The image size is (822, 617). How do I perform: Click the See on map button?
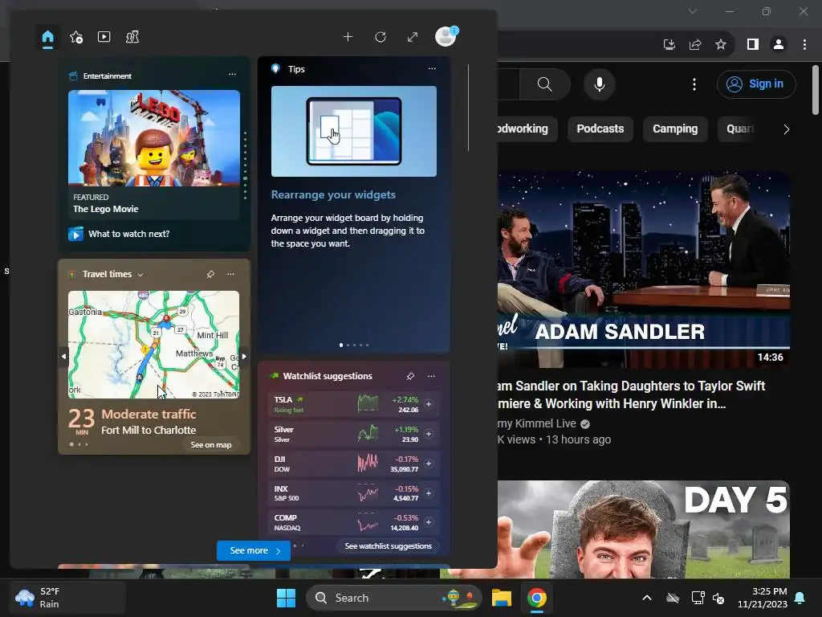[211, 445]
